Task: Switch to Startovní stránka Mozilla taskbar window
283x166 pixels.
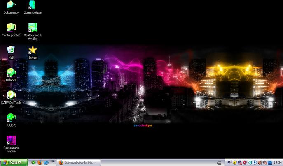Action: point(79,163)
